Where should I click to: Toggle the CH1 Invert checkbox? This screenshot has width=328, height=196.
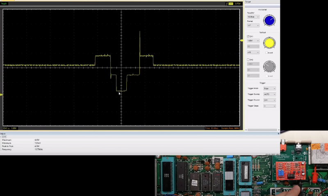[x=266, y=52]
